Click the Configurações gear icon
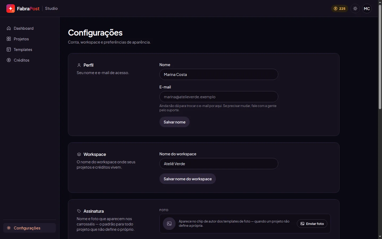382x239 pixels. click(x=9, y=228)
